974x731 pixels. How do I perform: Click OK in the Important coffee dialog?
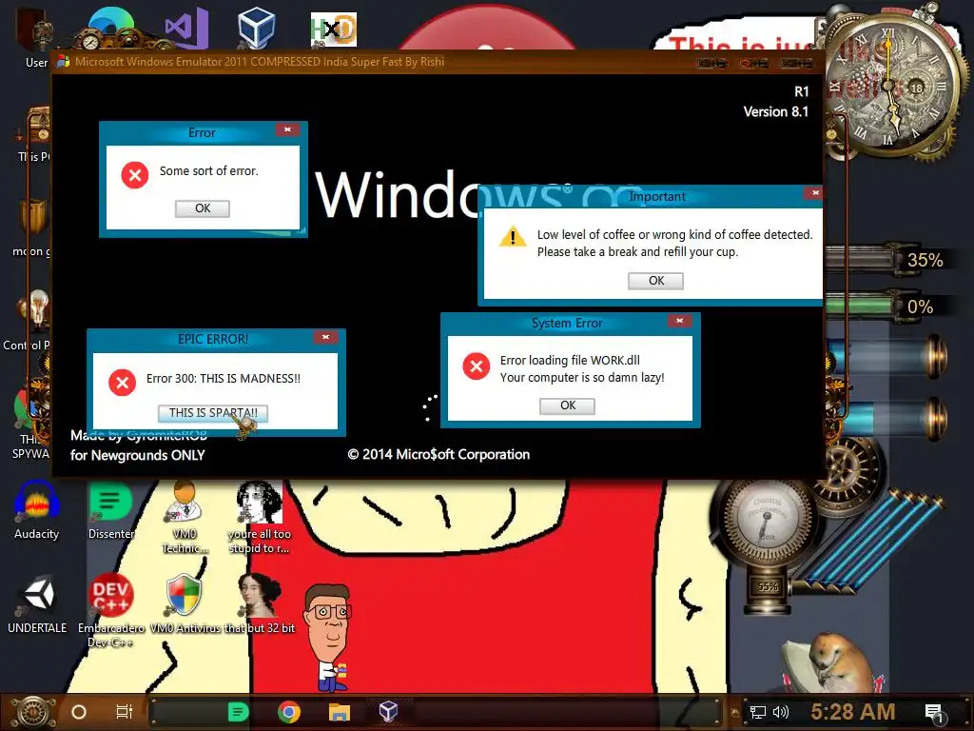pyautogui.click(x=656, y=281)
